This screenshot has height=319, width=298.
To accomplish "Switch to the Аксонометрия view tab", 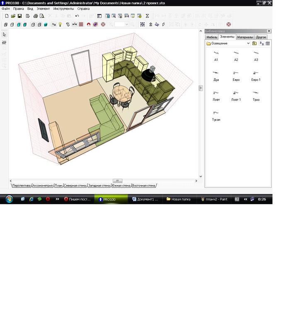I will pos(43,186).
